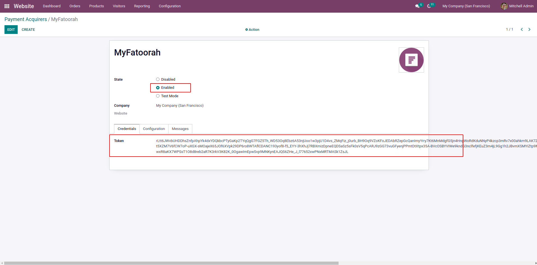Switch to the Credentials tab
537x265 pixels.
127,129
